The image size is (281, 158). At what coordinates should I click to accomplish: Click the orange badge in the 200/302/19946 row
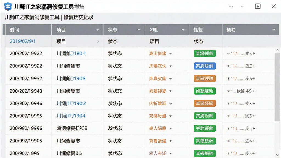pos(205,103)
